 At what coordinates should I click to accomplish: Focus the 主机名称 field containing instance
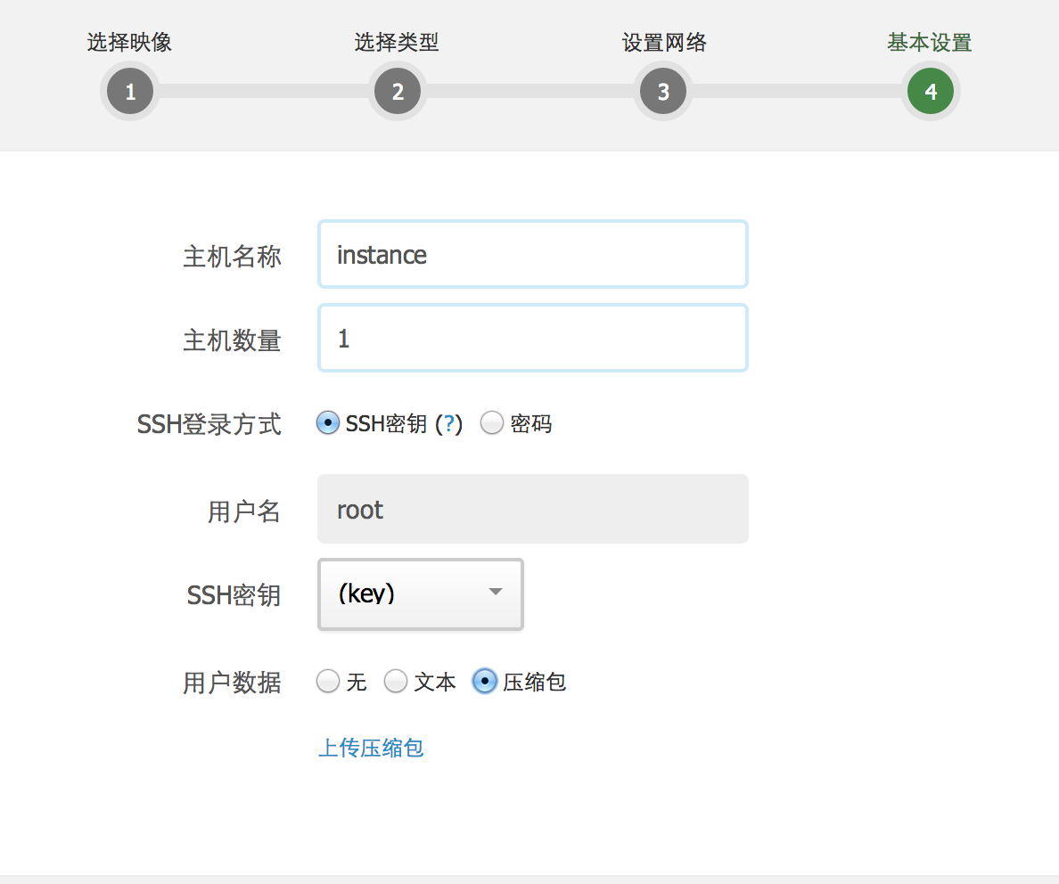532,255
